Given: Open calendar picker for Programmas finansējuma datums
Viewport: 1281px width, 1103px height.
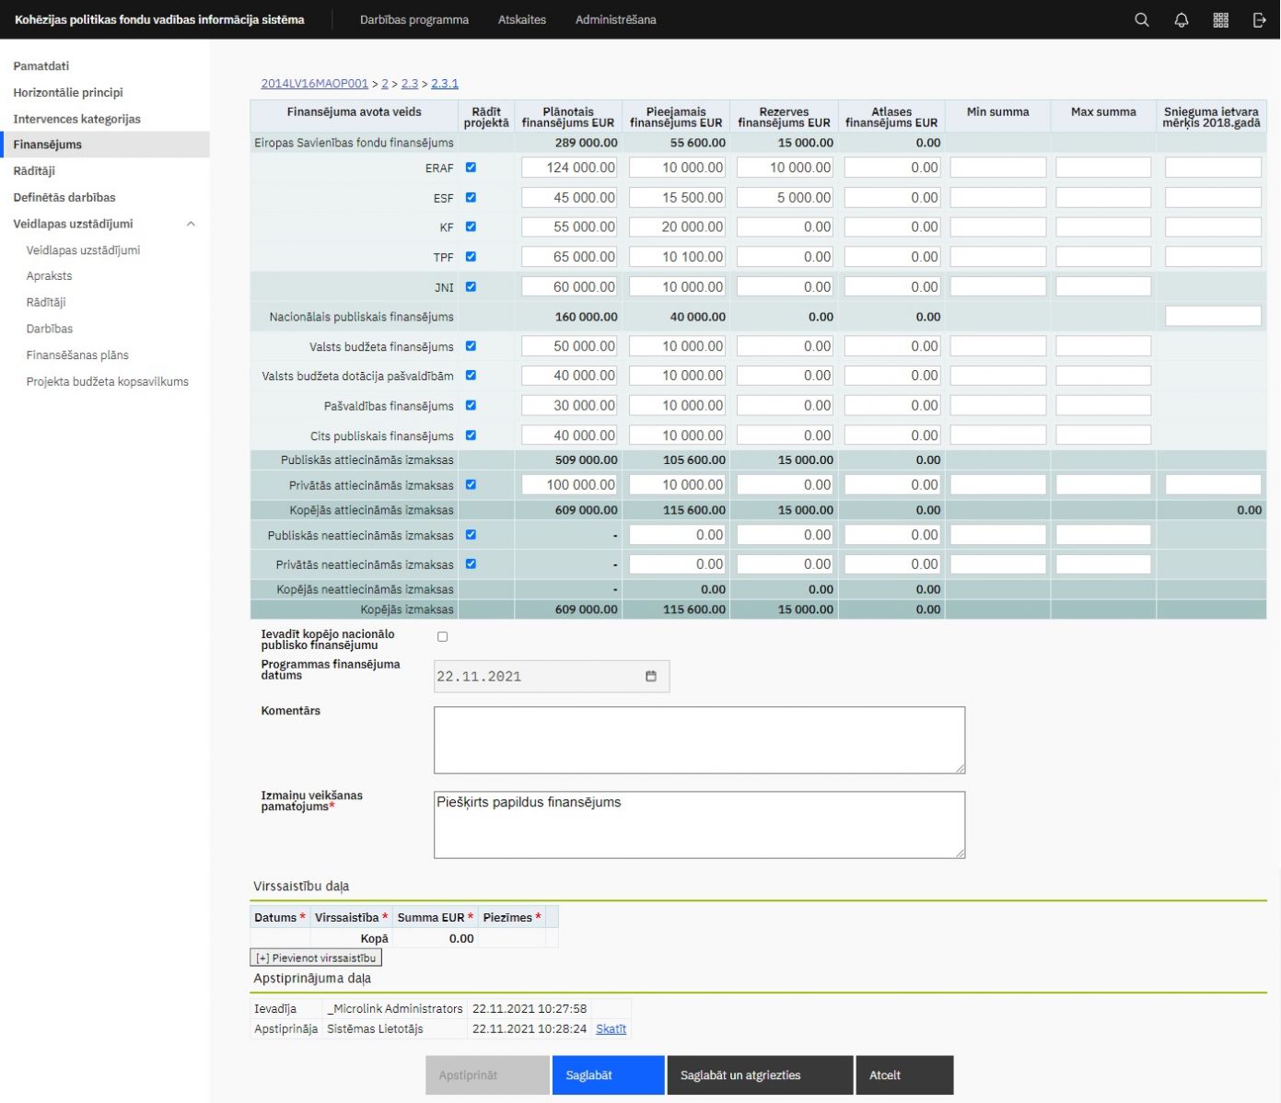Looking at the screenshot, I should [651, 676].
